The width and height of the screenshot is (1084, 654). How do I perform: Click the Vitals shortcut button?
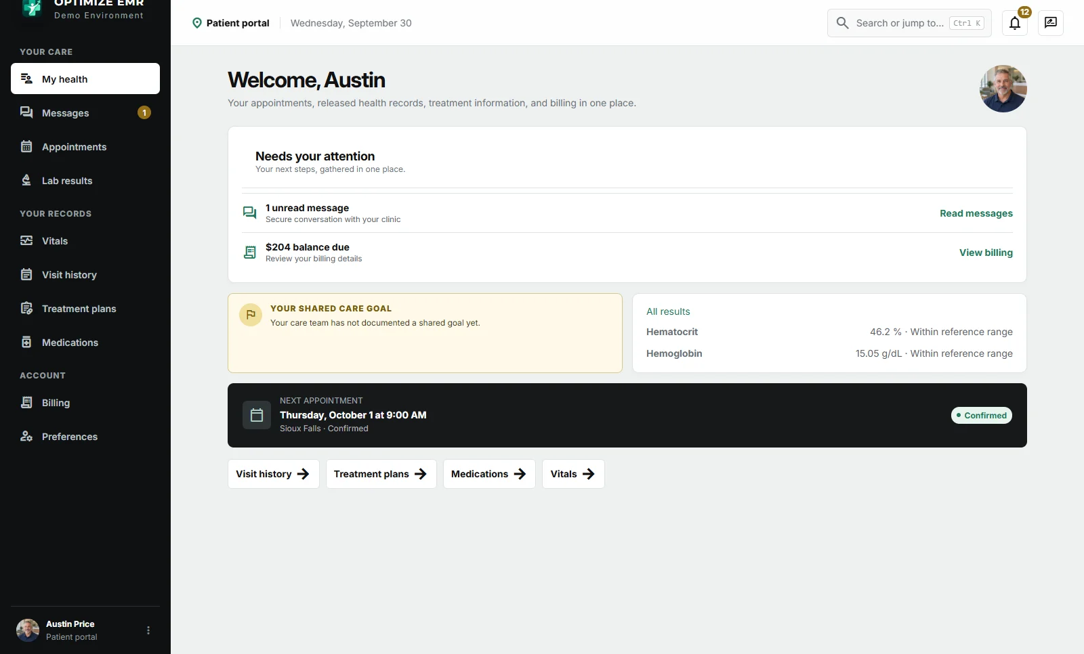pyautogui.click(x=573, y=474)
